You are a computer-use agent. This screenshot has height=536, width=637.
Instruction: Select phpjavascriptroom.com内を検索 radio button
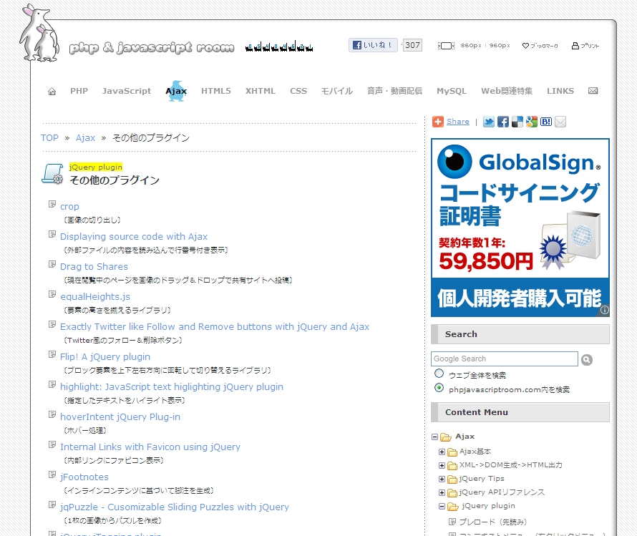(x=439, y=388)
